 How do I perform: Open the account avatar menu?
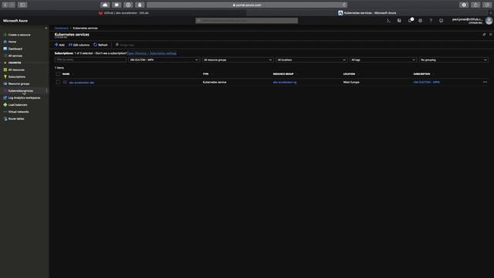coord(489,21)
